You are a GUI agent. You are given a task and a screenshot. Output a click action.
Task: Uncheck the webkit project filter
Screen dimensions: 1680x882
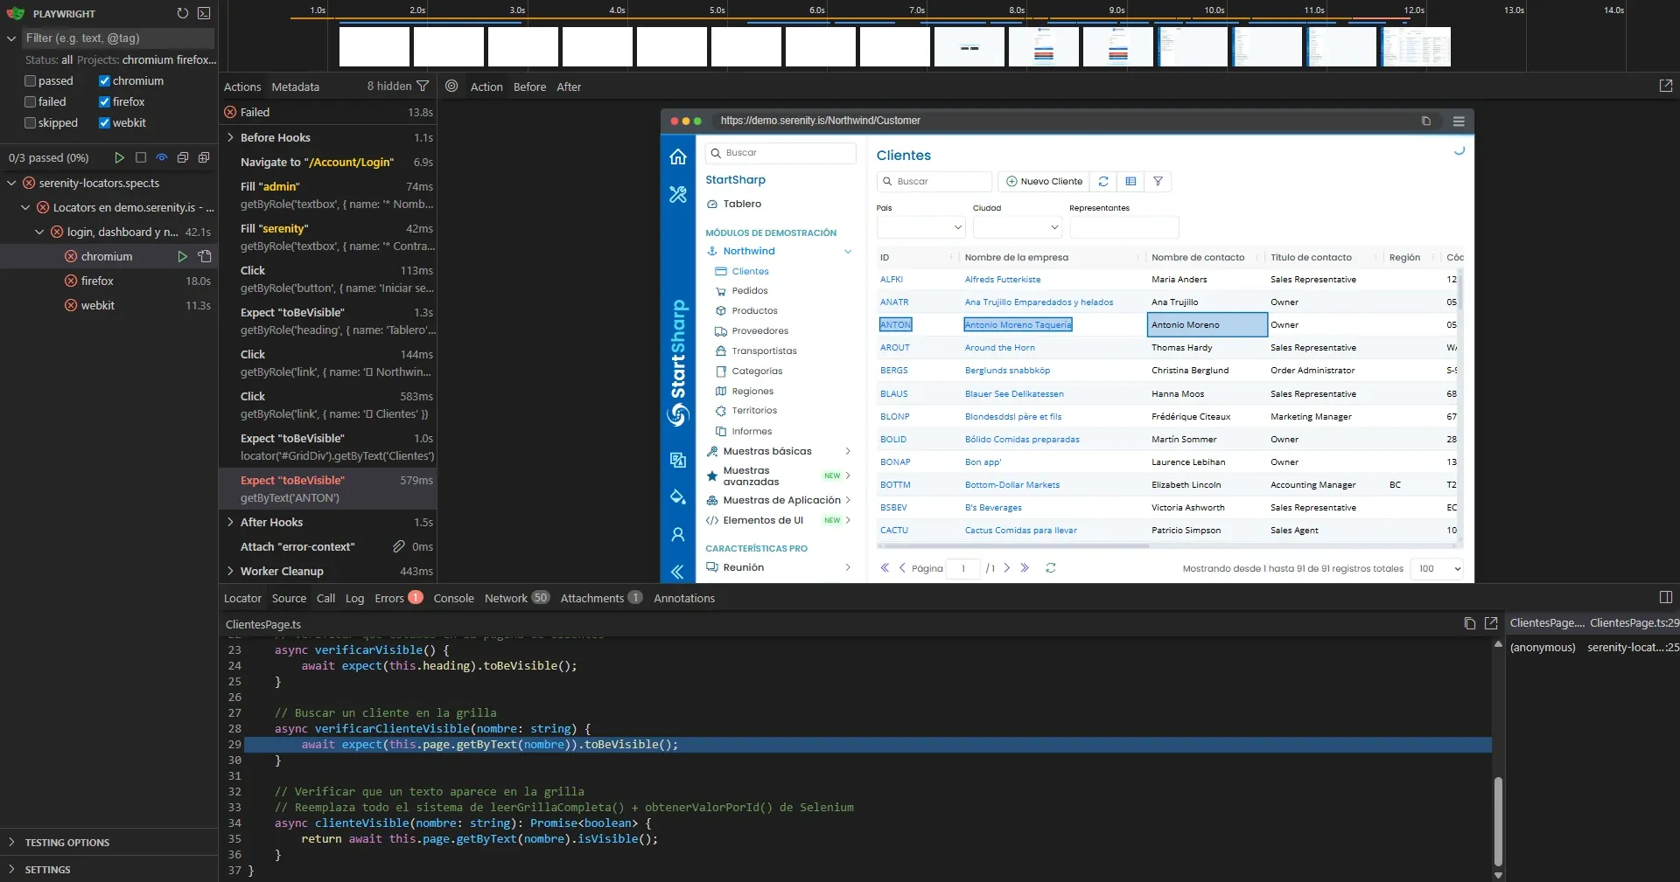(105, 122)
